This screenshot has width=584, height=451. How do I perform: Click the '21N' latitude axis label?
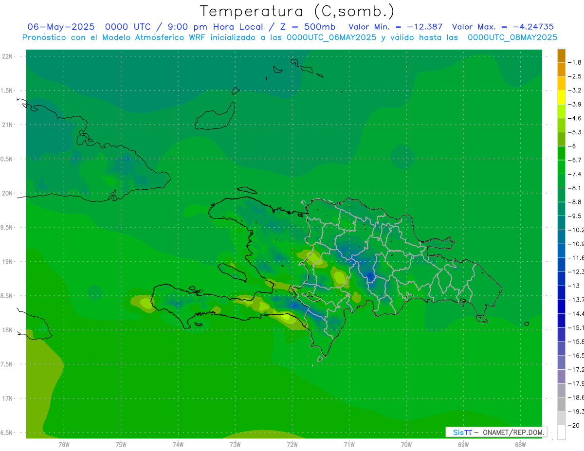(x=8, y=125)
